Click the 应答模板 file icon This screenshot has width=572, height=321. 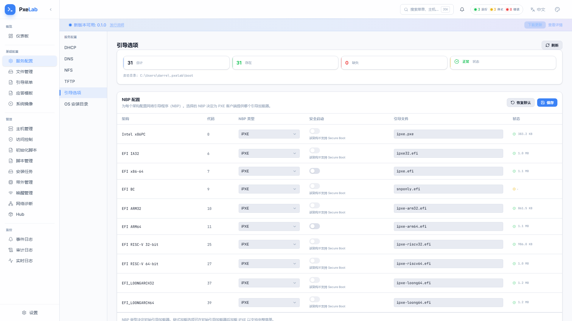point(11,93)
